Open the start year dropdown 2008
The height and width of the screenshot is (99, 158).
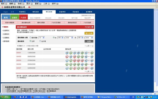point(69,37)
